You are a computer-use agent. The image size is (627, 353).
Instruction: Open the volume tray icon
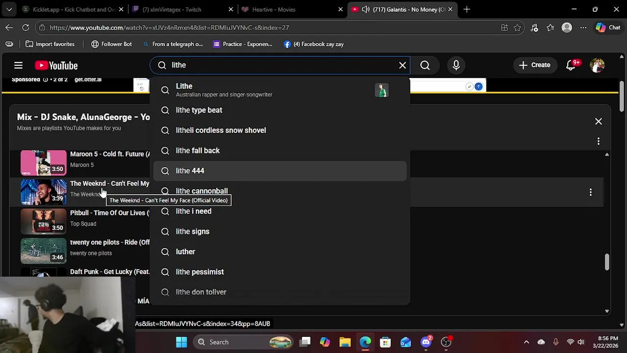pyautogui.click(x=581, y=342)
